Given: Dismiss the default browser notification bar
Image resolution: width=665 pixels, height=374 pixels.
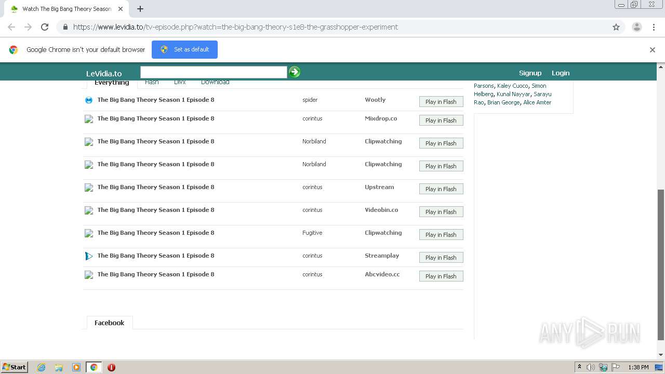Looking at the screenshot, I should pyautogui.click(x=653, y=50).
